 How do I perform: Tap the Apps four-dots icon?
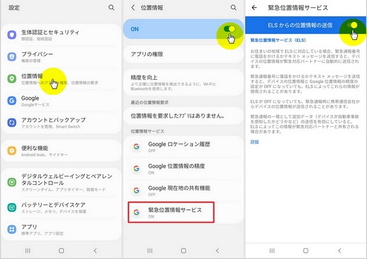click(x=12, y=229)
